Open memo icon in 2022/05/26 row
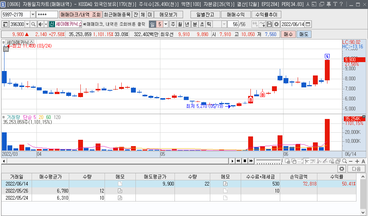Image resolution: width=368 pixels, height=216 pixels. pyautogui.click(x=120, y=191)
